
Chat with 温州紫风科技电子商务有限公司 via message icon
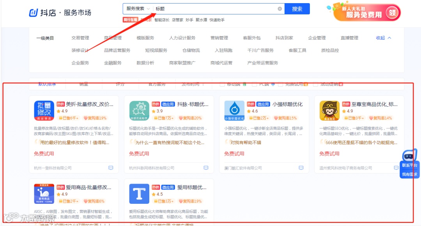click(x=396, y=168)
